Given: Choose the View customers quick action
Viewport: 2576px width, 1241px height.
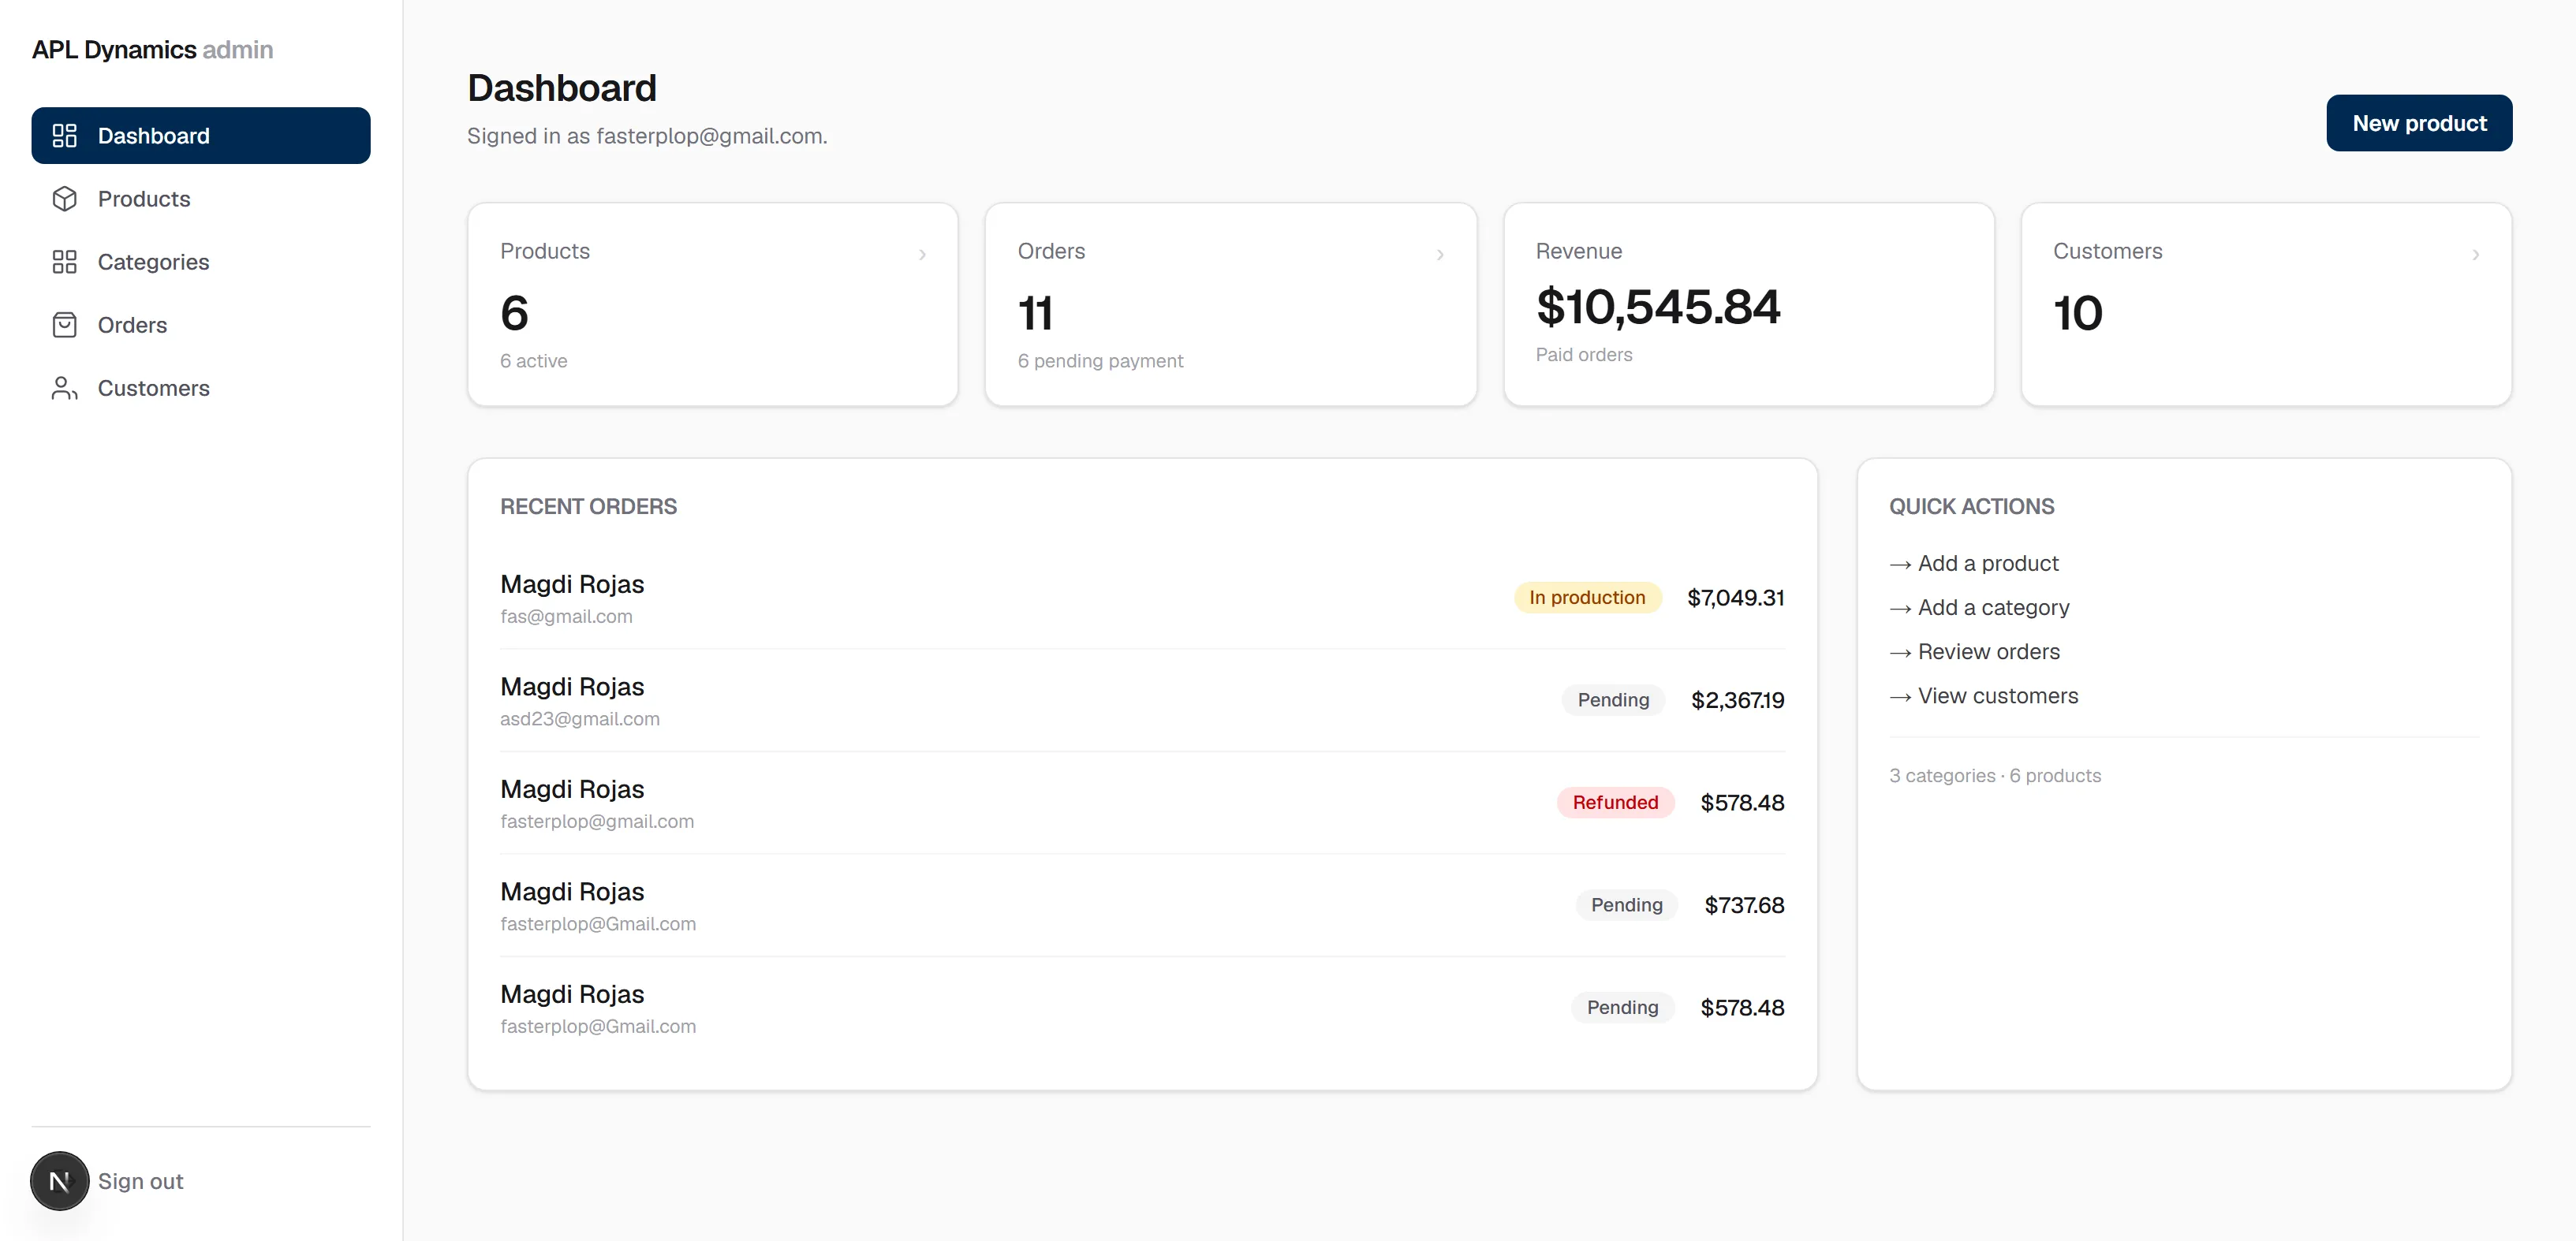Looking at the screenshot, I should point(1983,696).
